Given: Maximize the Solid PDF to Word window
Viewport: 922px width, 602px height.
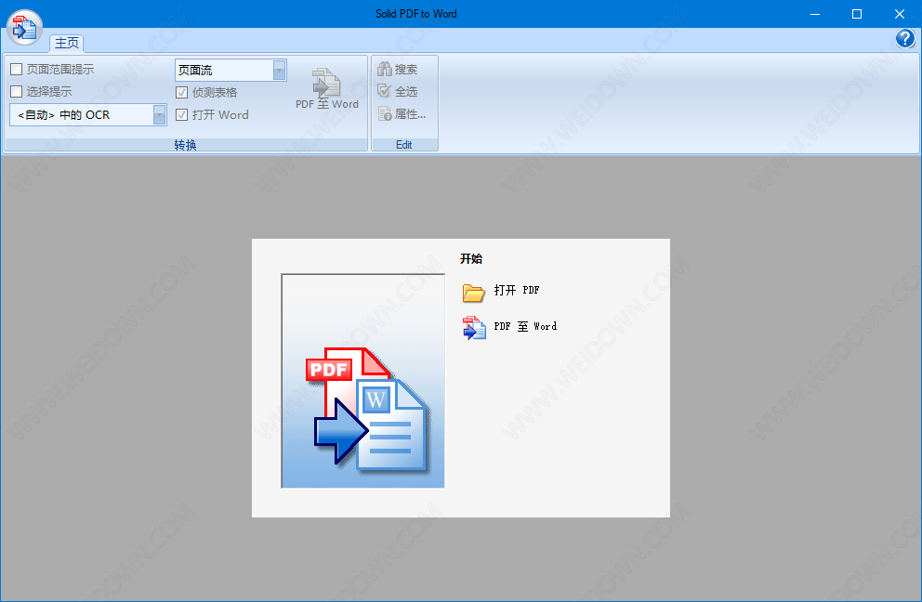Looking at the screenshot, I should (x=857, y=14).
